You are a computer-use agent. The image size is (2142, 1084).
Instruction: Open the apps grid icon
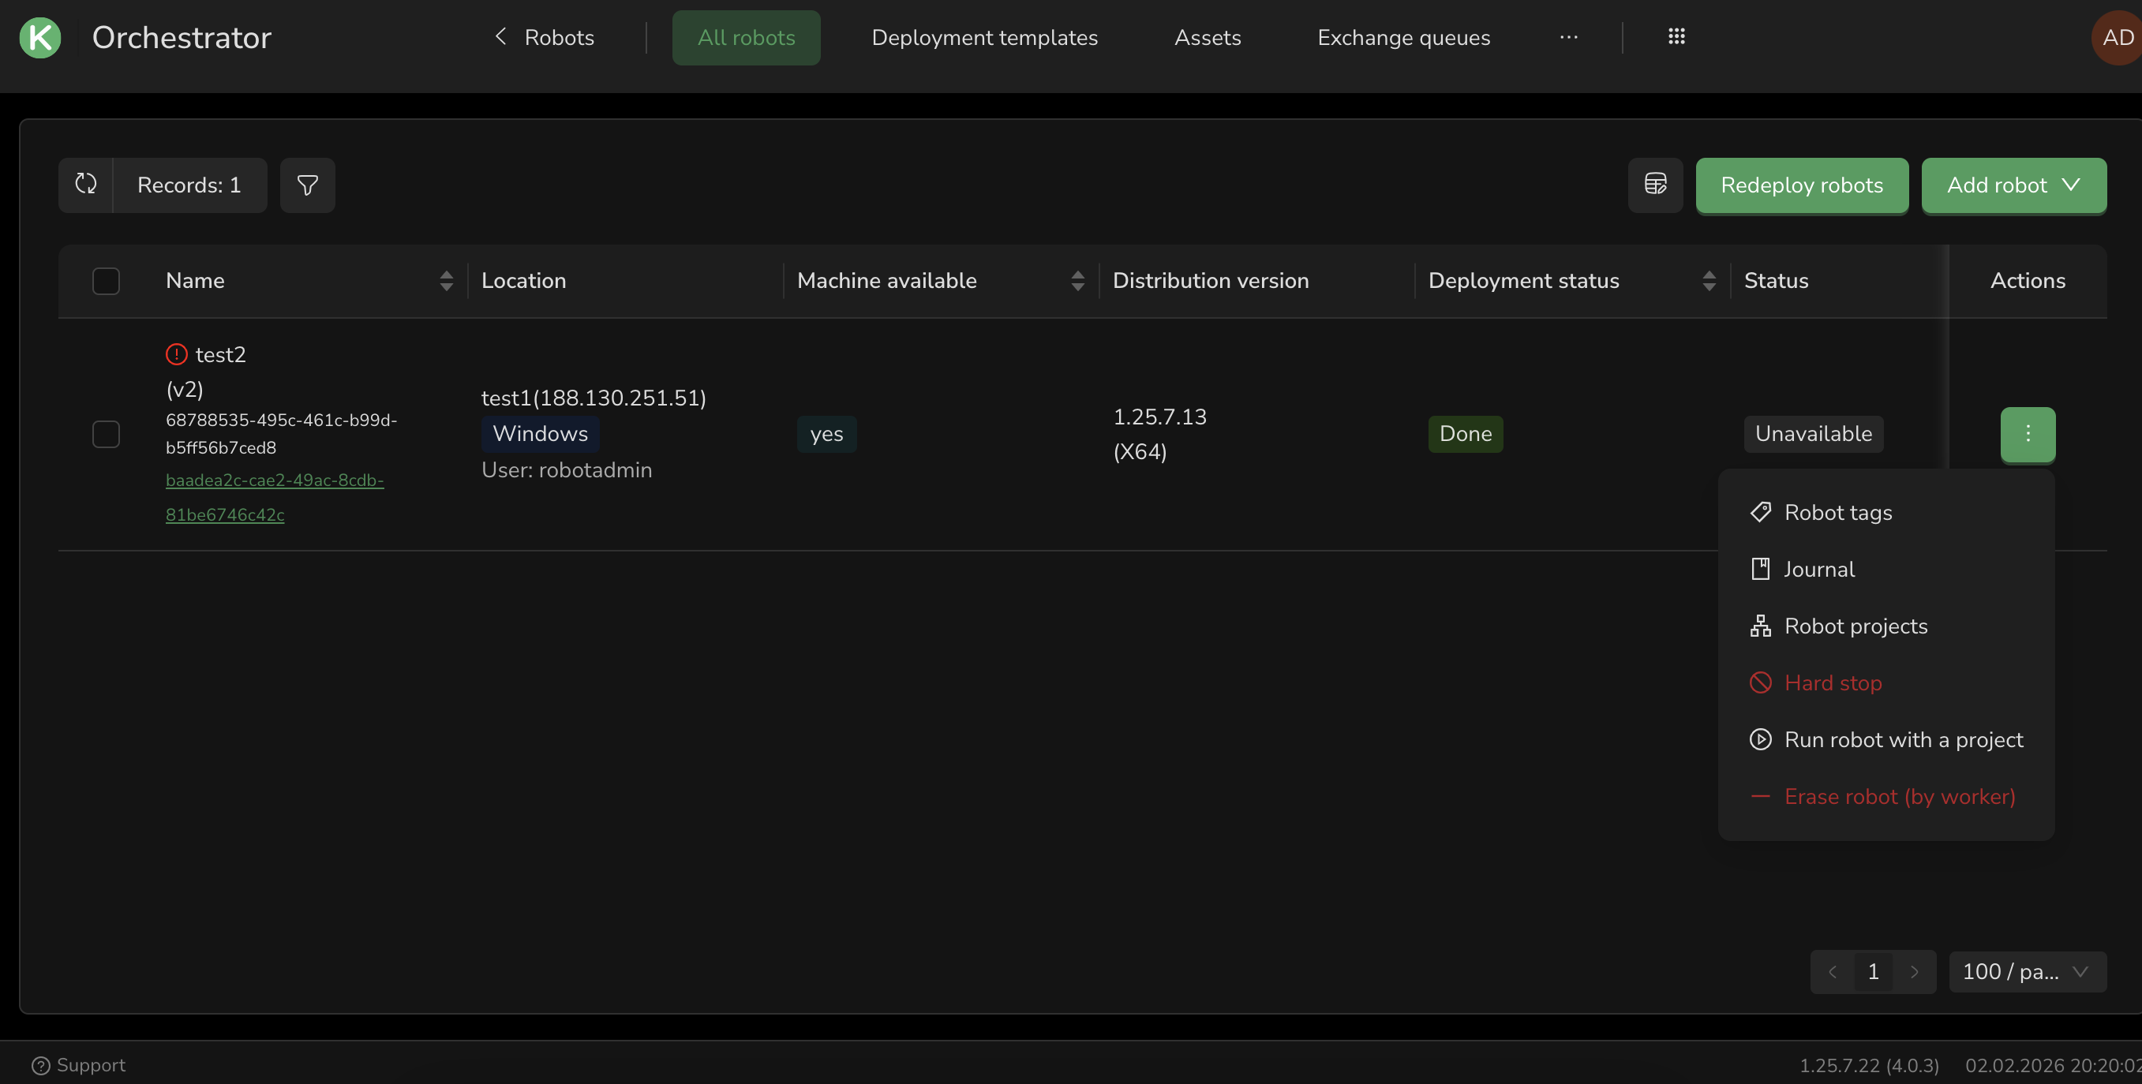tap(1676, 36)
